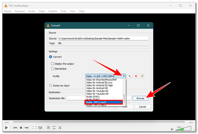
Task: Skip to next media track
Action: (x=26, y=127)
